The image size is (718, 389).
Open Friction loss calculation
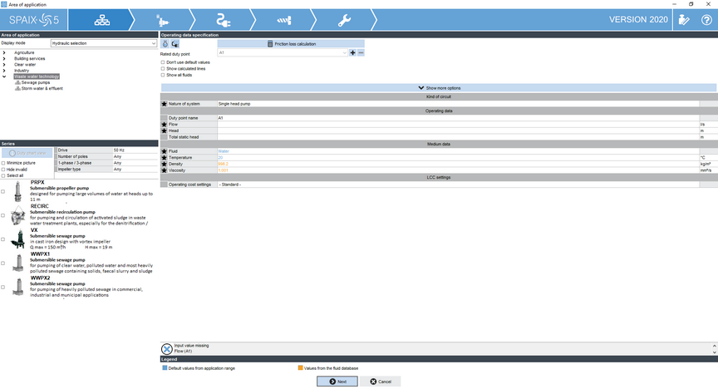pos(291,44)
